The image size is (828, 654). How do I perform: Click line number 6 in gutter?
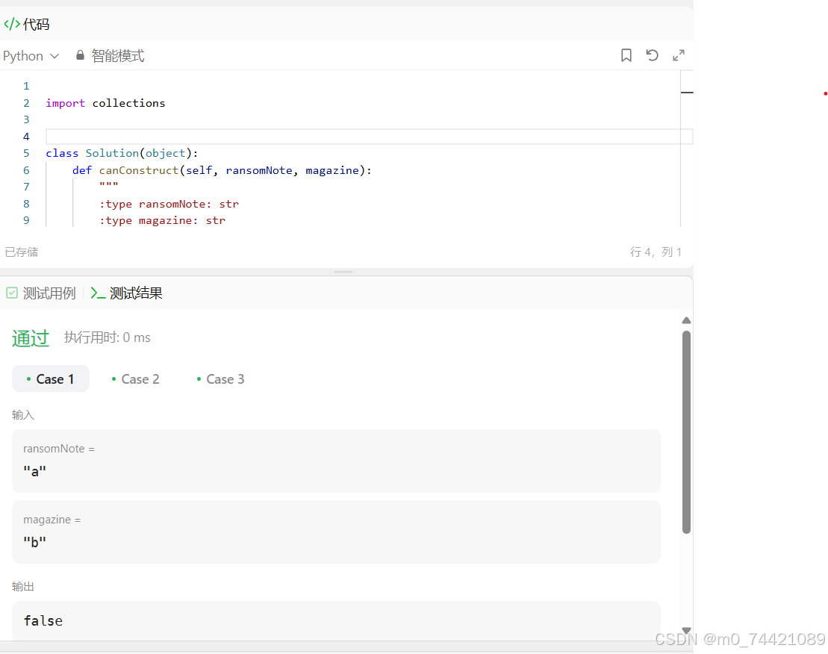pyautogui.click(x=26, y=170)
